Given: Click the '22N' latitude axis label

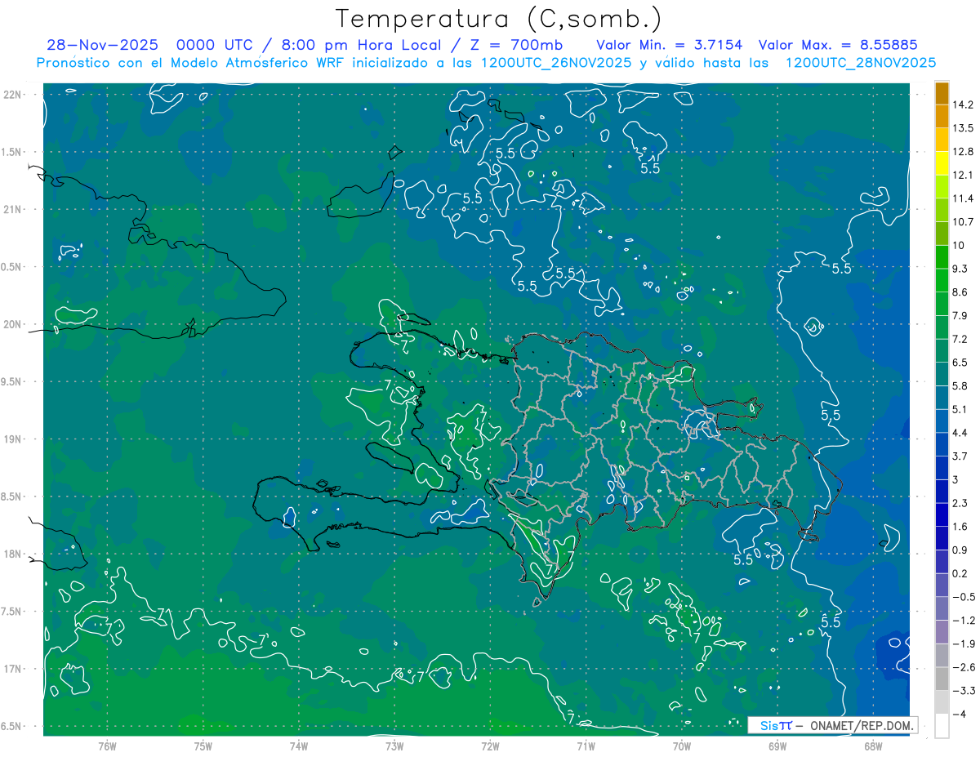Looking at the screenshot, I should (x=12, y=95).
